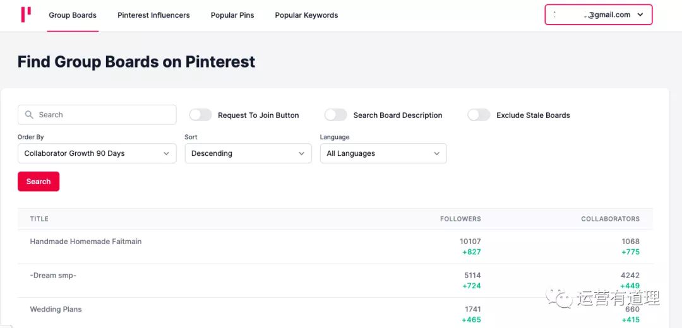Screen dimensions: 682x328
Task: Toggle Search Board Description switch
Action: 336,115
